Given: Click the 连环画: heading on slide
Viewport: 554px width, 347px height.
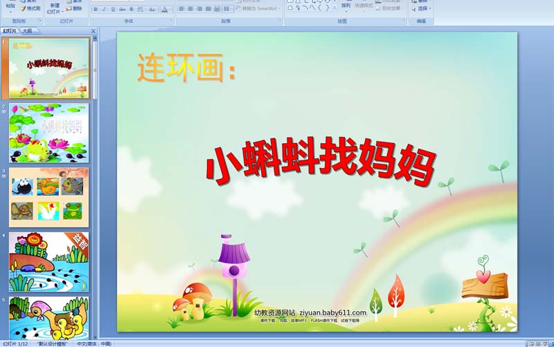Looking at the screenshot, I should coord(186,68).
